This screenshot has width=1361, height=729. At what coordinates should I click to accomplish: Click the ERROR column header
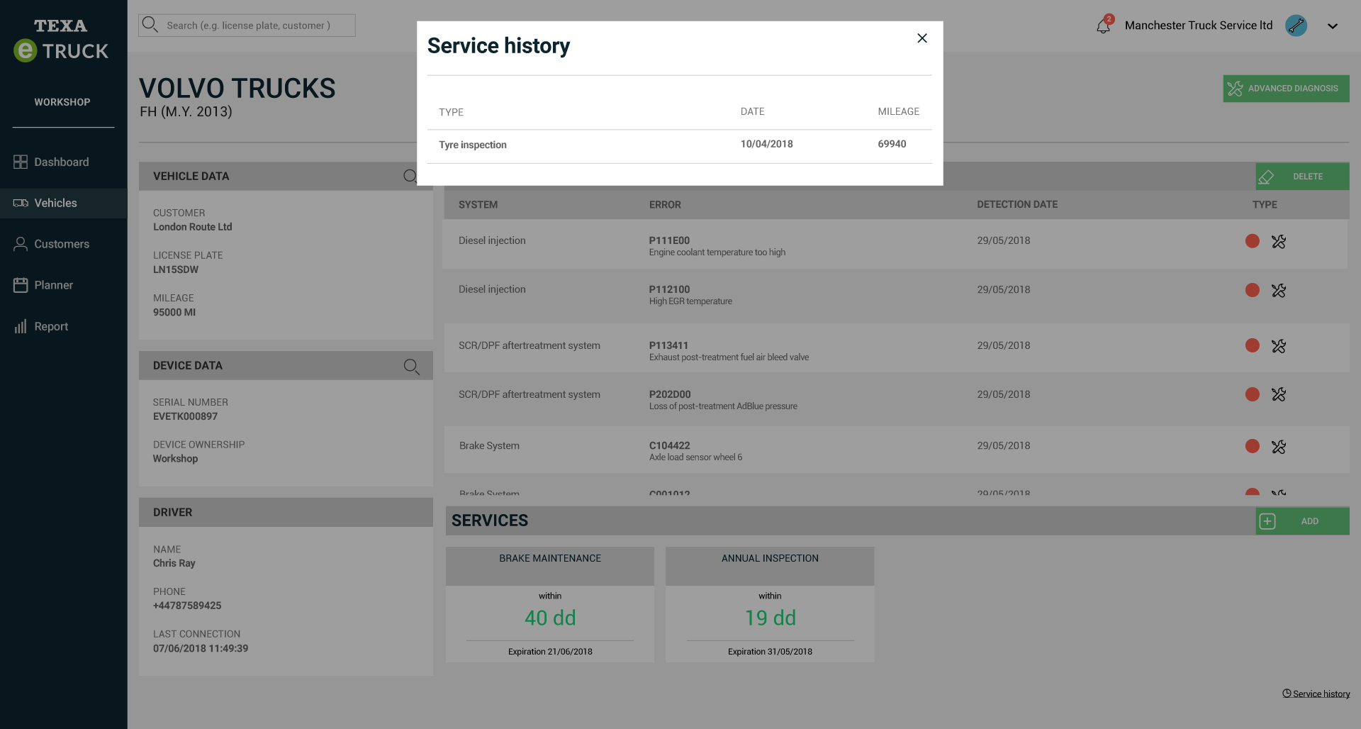[x=665, y=205]
